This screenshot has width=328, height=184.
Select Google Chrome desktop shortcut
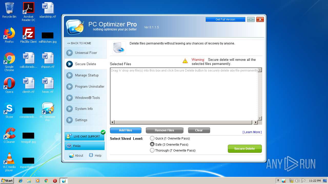pos(9,62)
